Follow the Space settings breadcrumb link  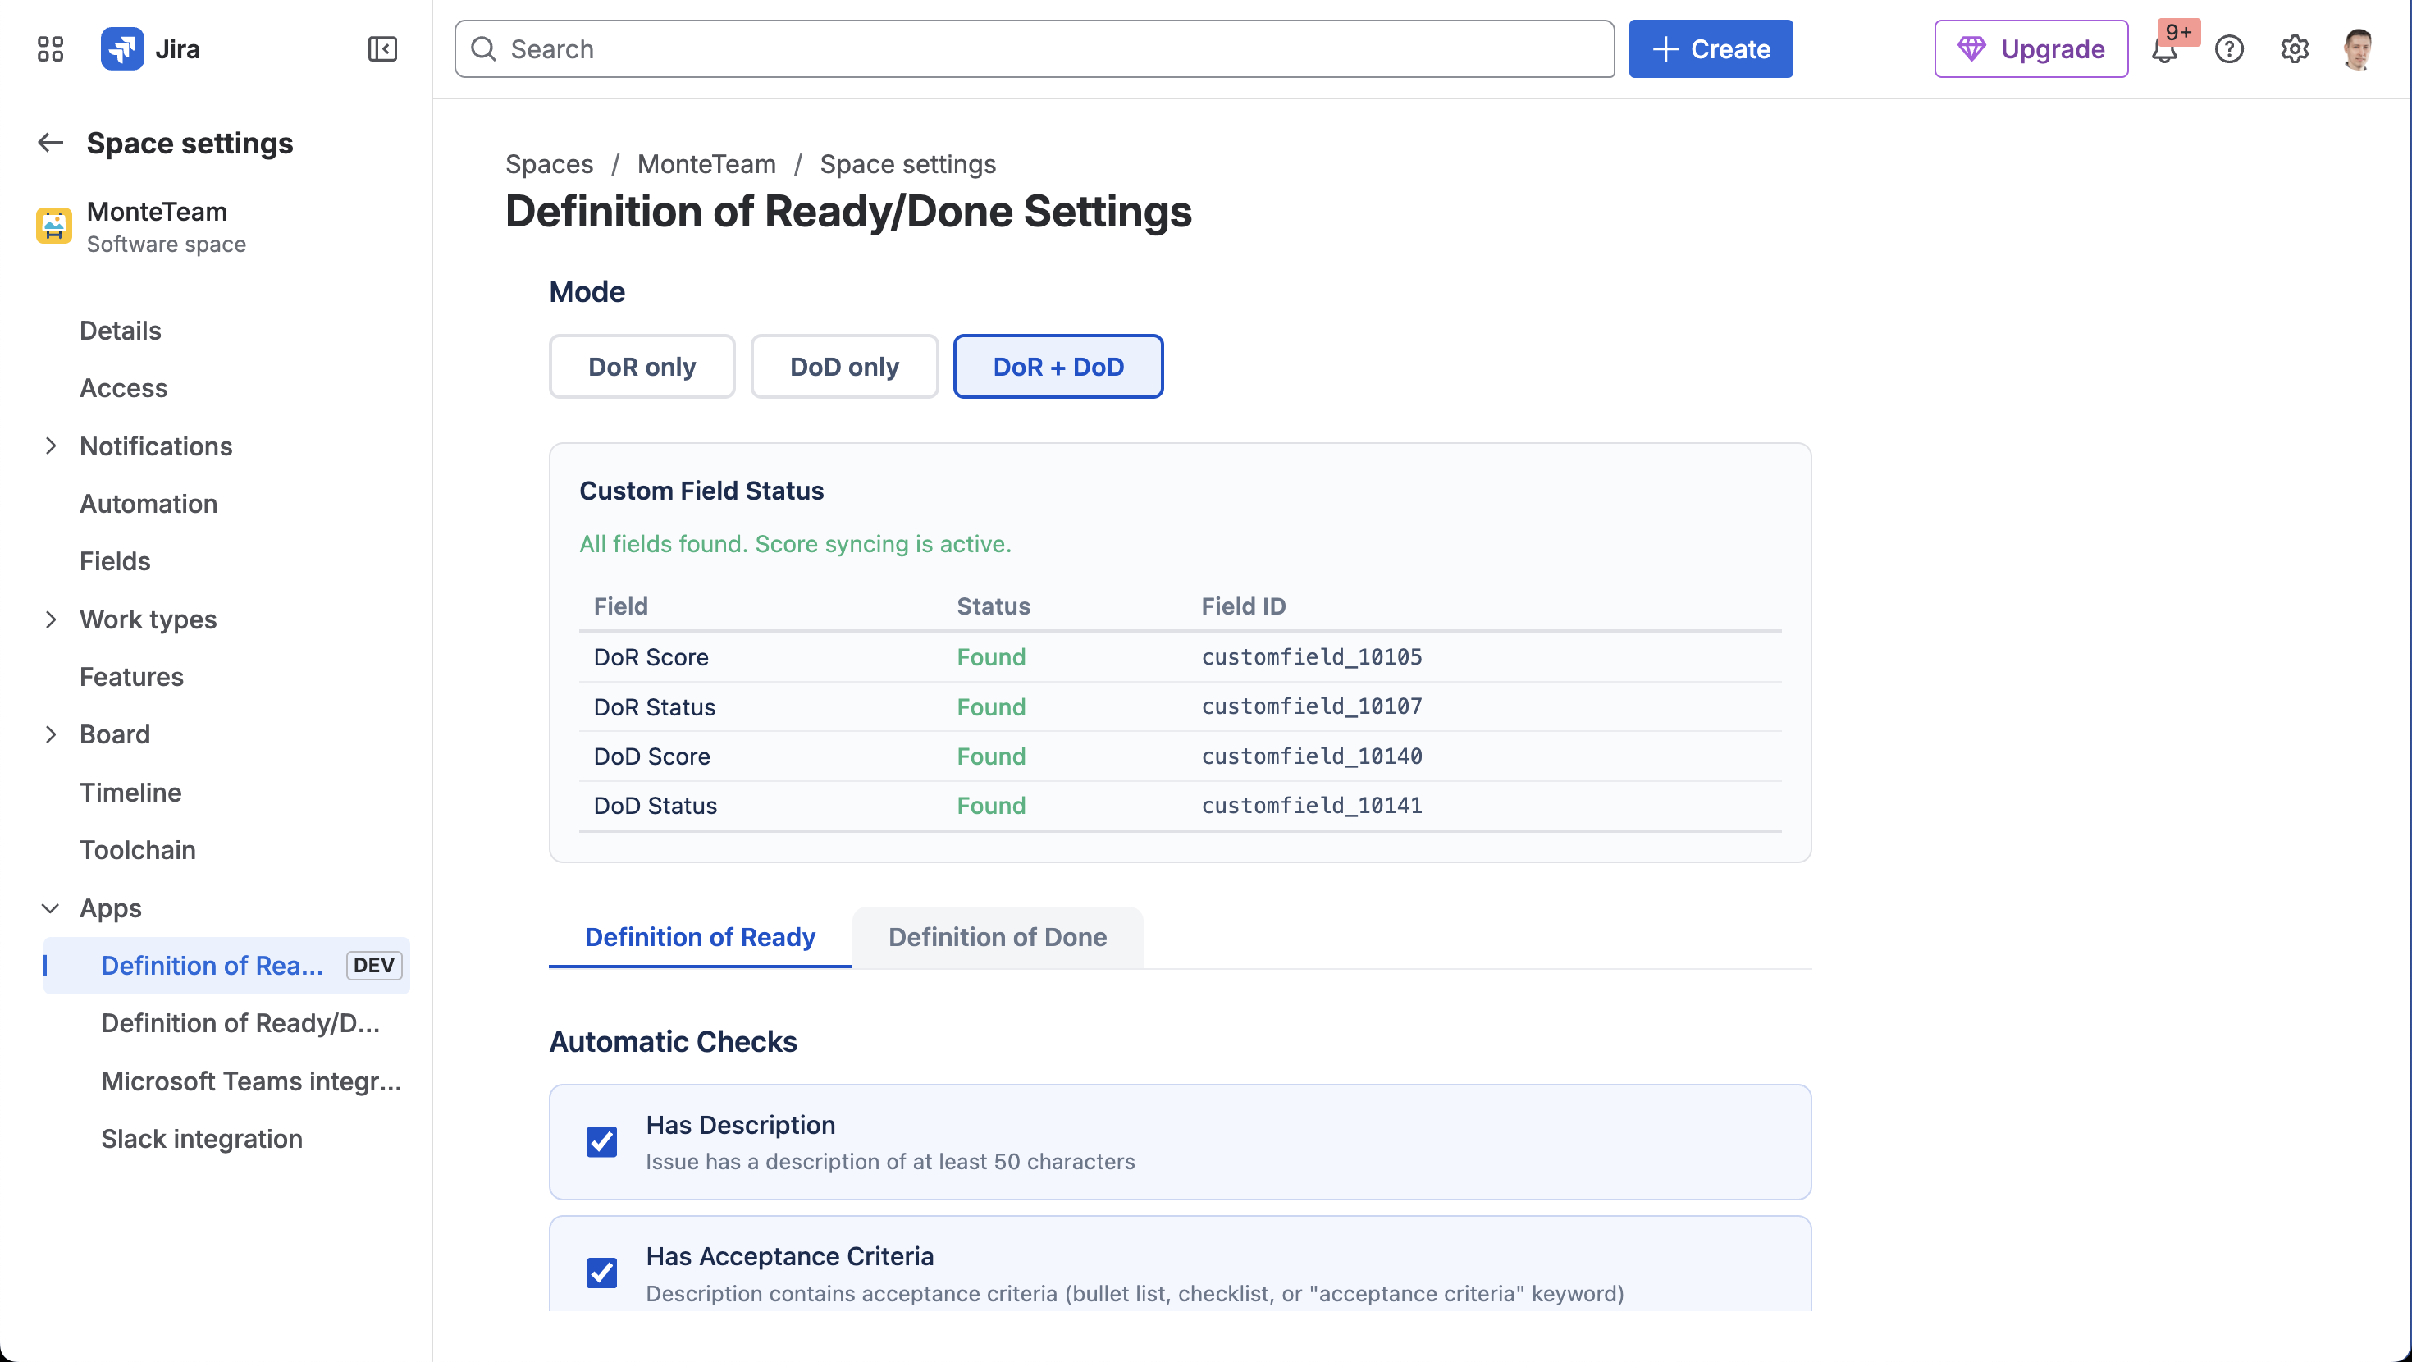tap(907, 164)
